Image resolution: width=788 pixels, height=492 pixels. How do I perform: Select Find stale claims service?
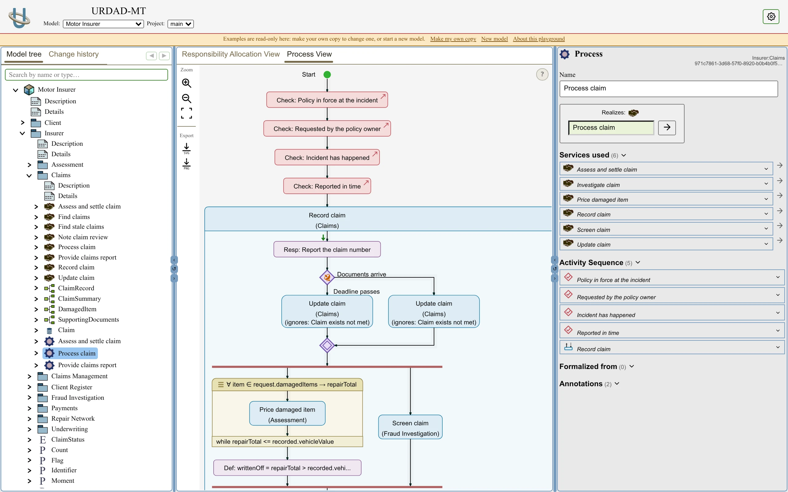pyautogui.click(x=81, y=227)
